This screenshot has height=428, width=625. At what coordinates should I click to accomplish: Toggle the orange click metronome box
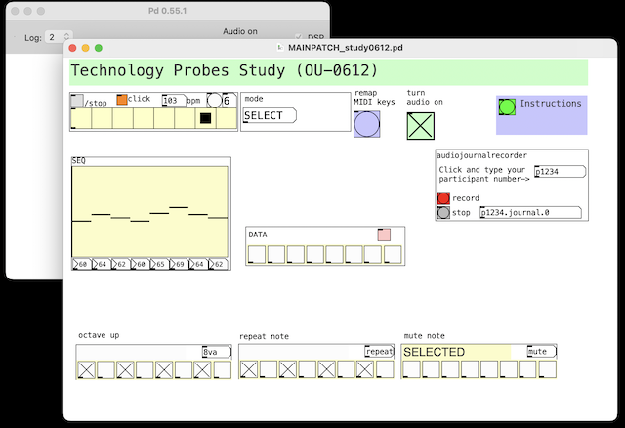tap(122, 100)
